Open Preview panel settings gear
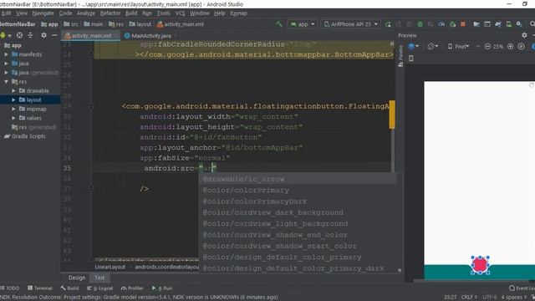Viewport: 535px width, 301px height. (x=524, y=35)
